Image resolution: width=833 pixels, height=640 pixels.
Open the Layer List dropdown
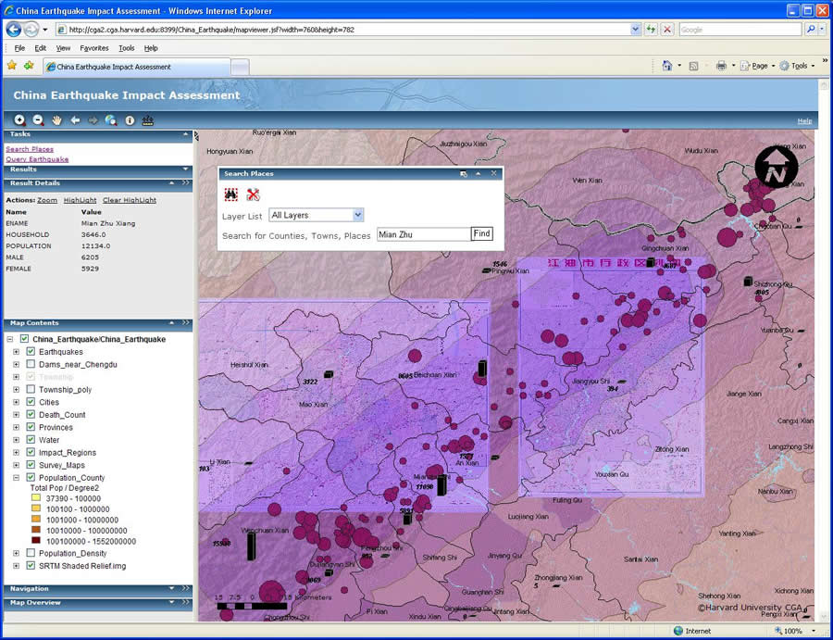click(x=358, y=215)
